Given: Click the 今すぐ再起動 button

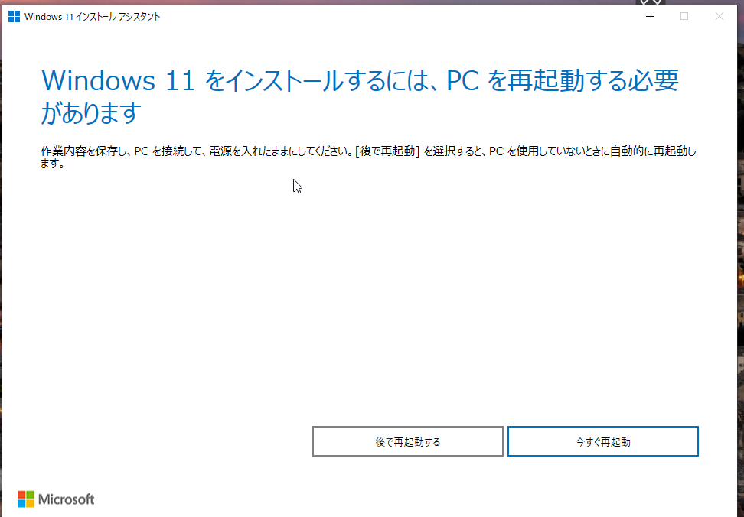Looking at the screenshot, I should pos(602,441).
